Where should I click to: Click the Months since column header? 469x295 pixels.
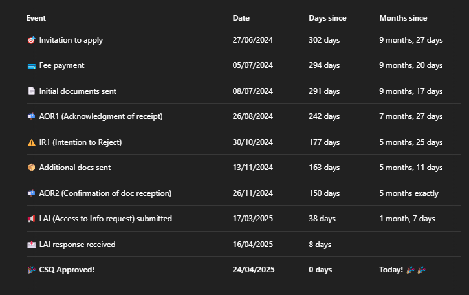point(403,18)
